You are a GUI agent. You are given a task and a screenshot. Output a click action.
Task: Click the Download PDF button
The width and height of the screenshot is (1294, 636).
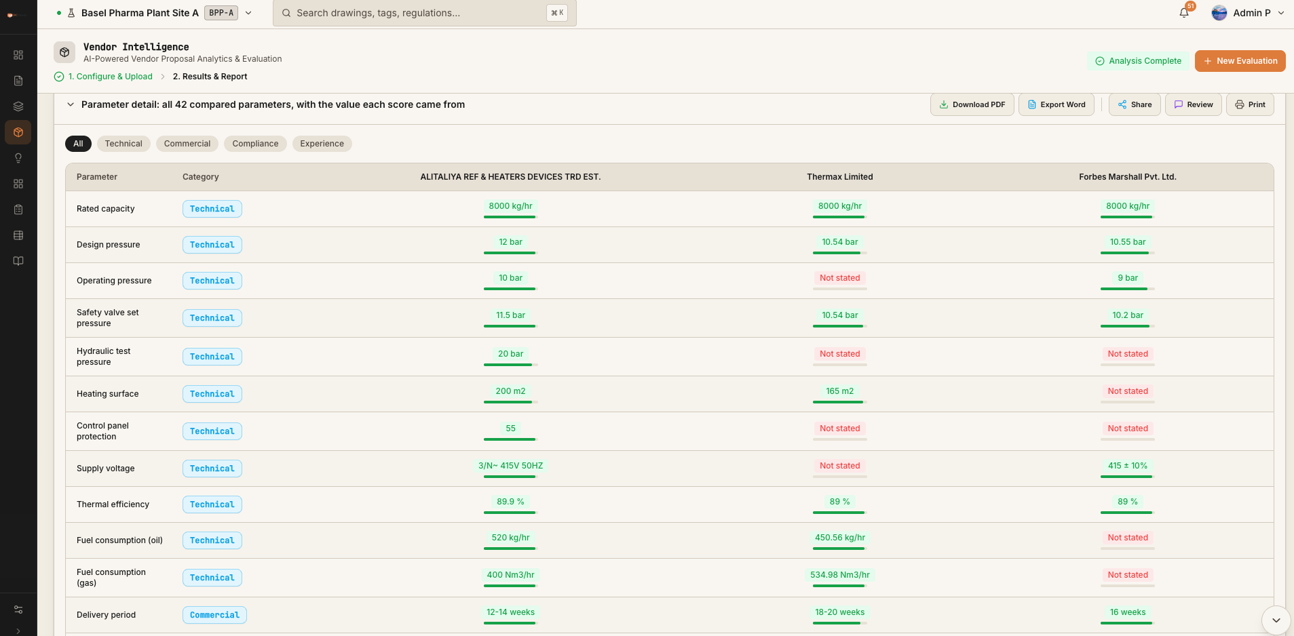[972, 104]
